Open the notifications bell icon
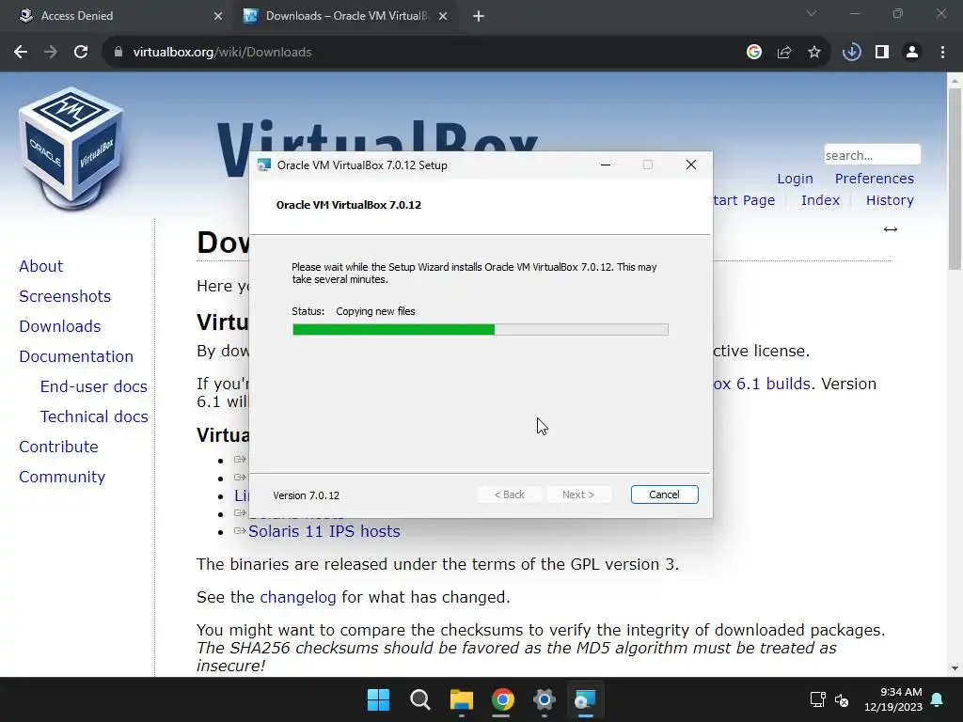Screen dimensions: 963x722 tap(938, 699)
